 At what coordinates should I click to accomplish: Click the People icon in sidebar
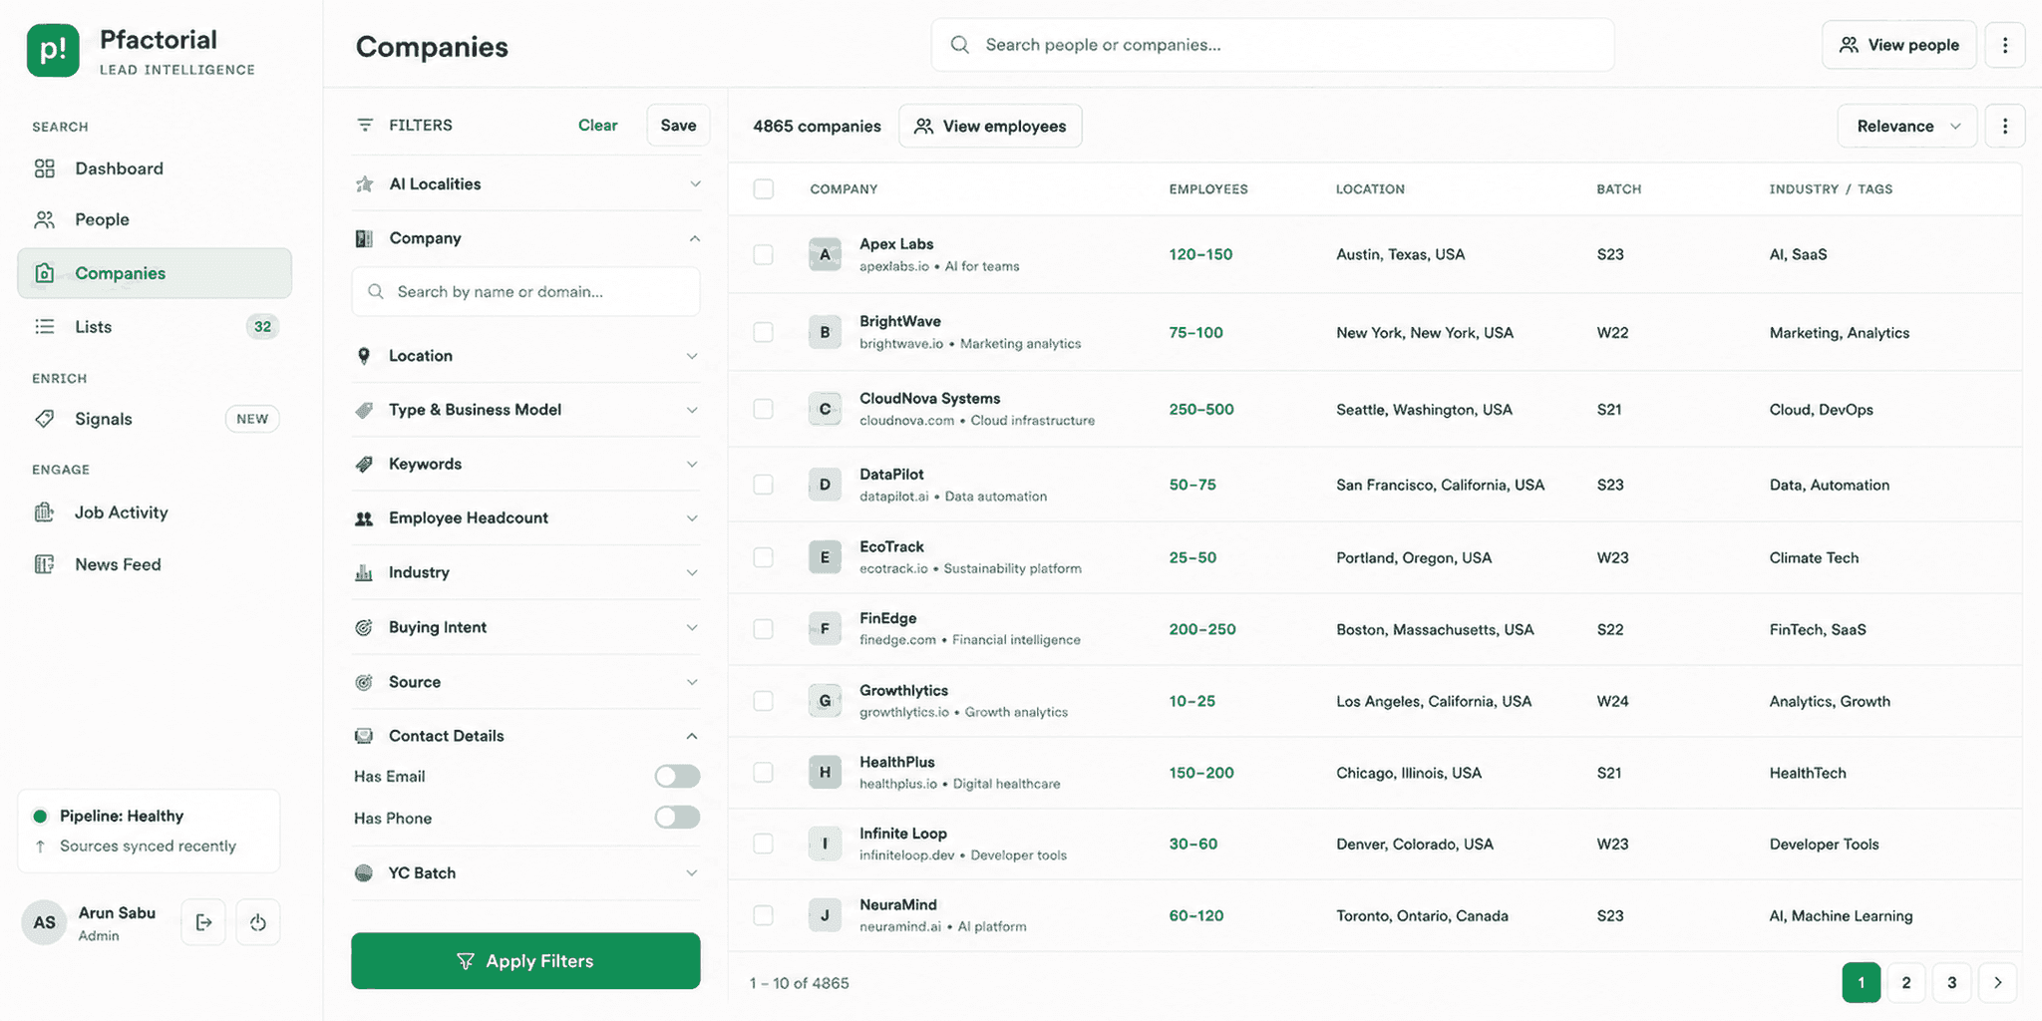coord(45,219)
